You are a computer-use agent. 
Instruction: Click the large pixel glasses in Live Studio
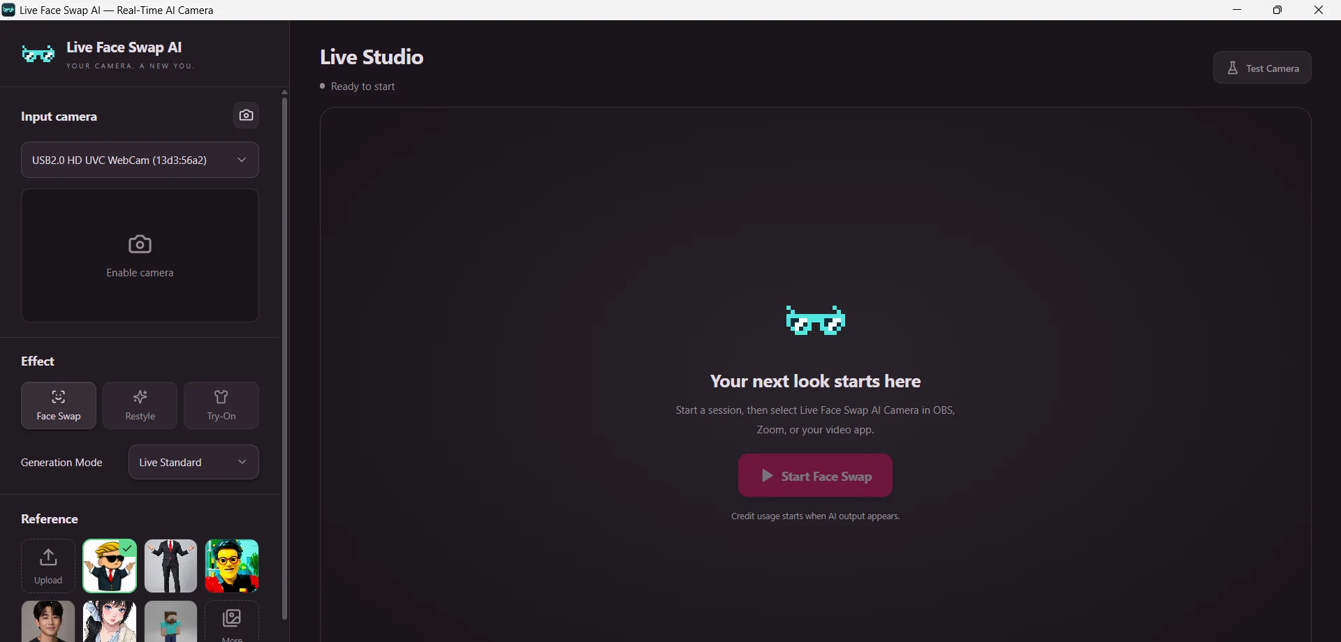coord(815,320)
